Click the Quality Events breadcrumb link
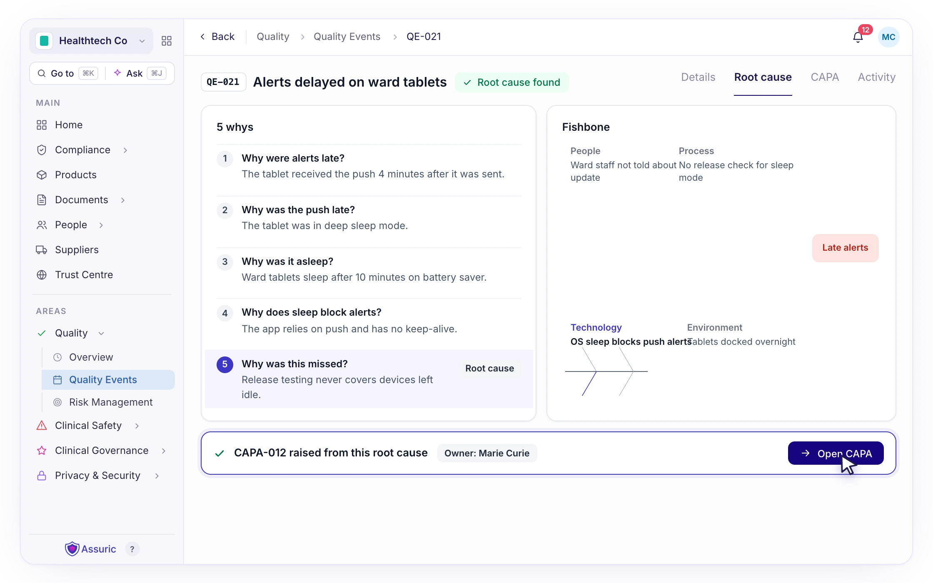933x583 pixels. tap(347, 37)
